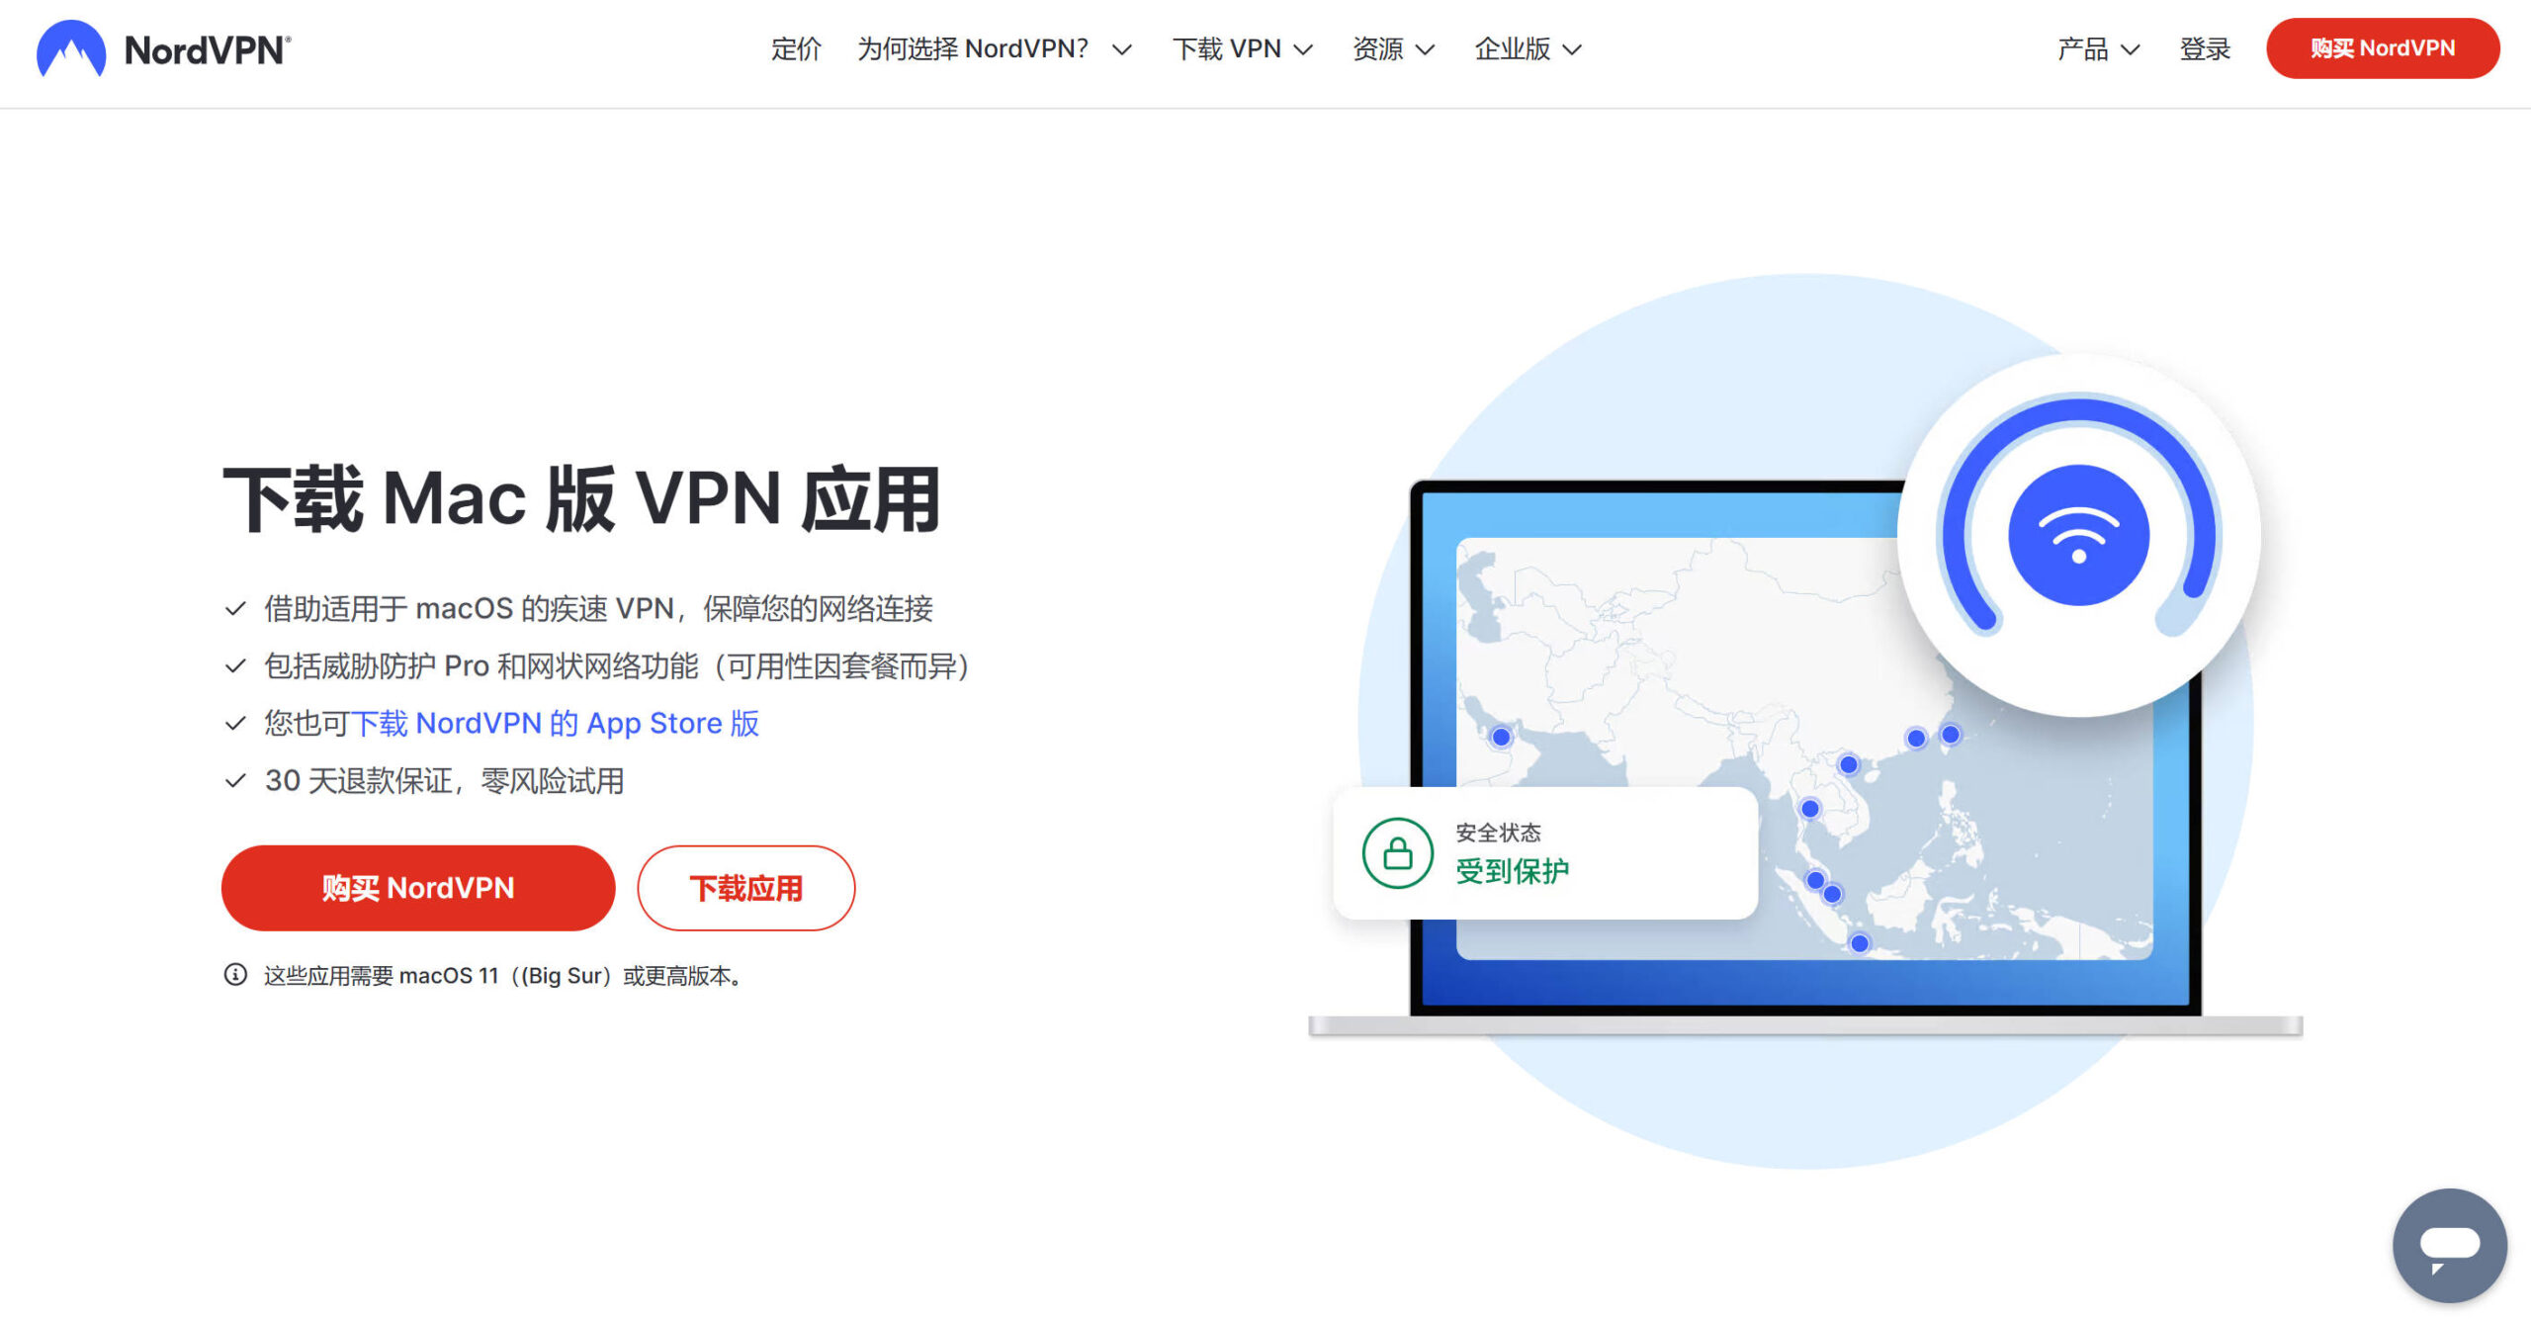
Task: Follow the 下载 NordVPN 的 App Store 版 link
Action: click(556, 724)
